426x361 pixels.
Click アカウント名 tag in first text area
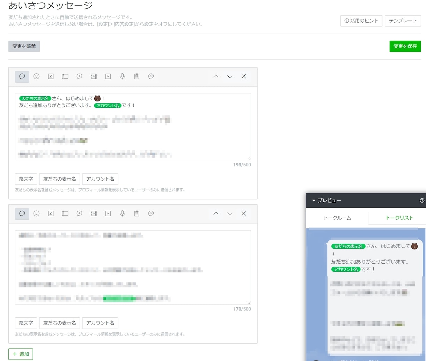point(108,105)
